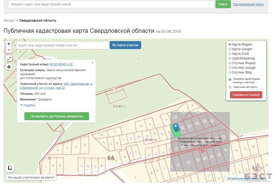Click parcel number 23 on the map
The image size is (275, 185).
coord(58,150)
